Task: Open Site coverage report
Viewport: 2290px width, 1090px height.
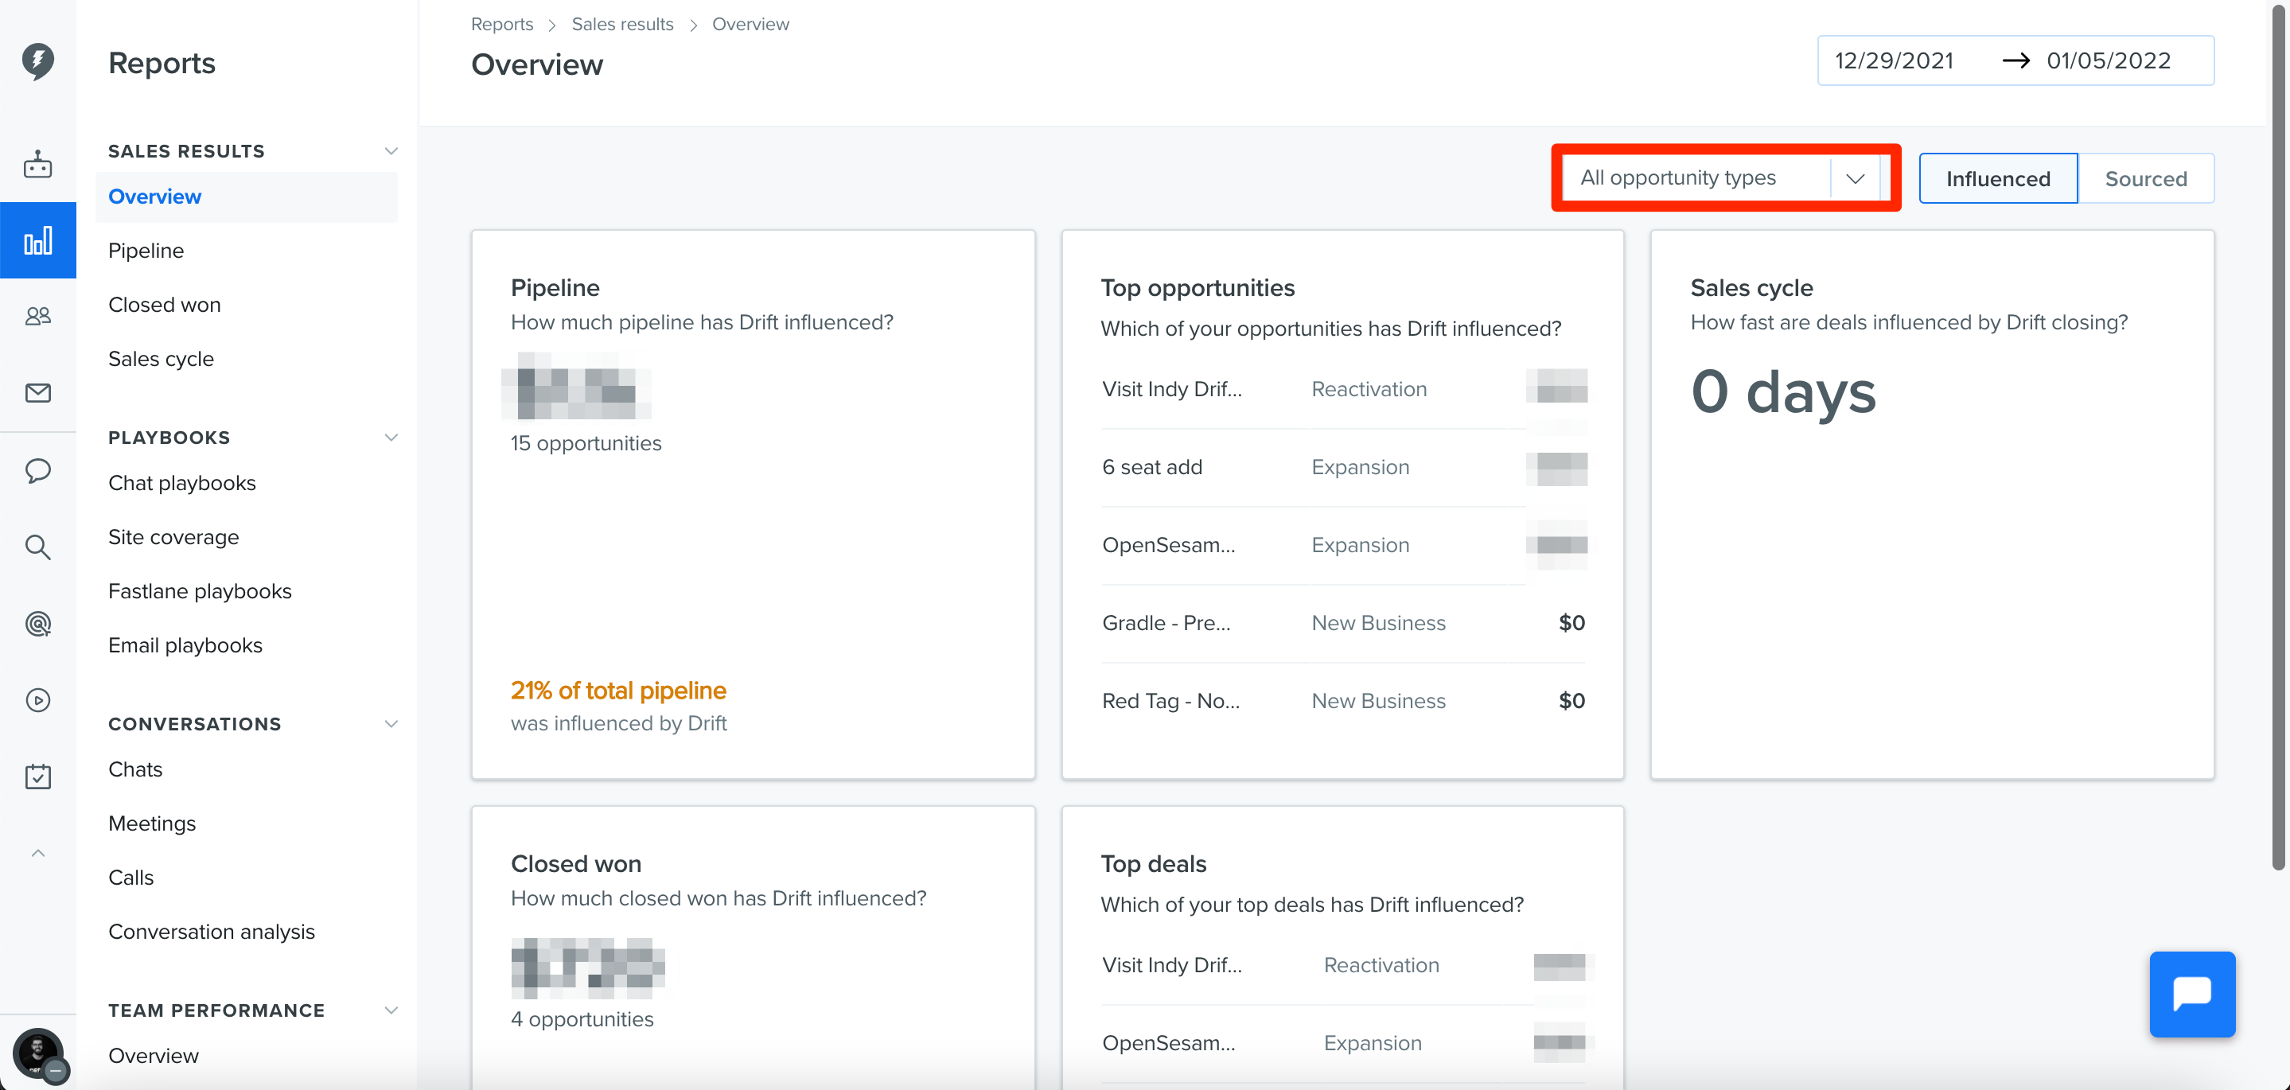Action: coord(173,537)
